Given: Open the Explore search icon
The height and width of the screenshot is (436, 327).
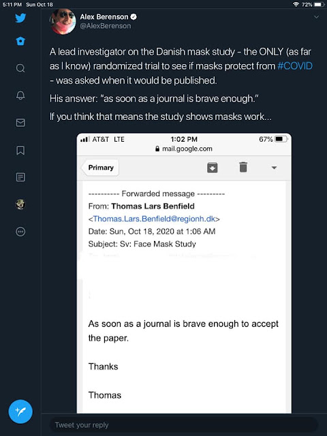Looking at the screenshot, I should point(20,68).
